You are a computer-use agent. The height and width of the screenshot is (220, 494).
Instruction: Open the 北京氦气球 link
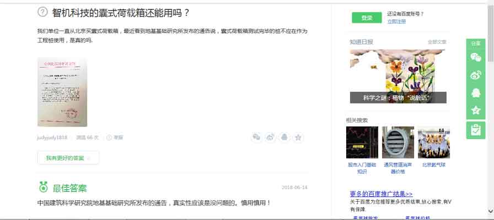pos(434,164)
